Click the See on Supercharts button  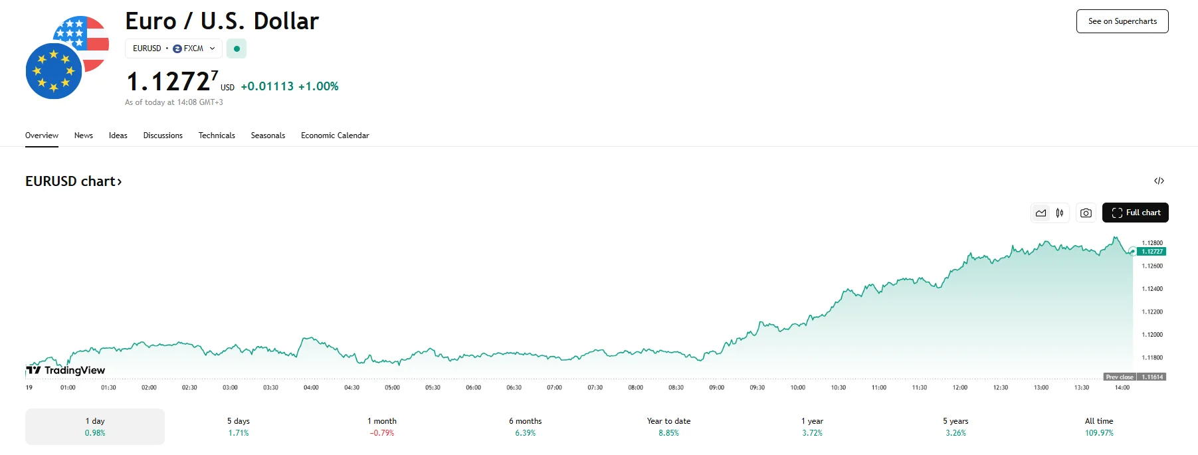(1122, 21)
